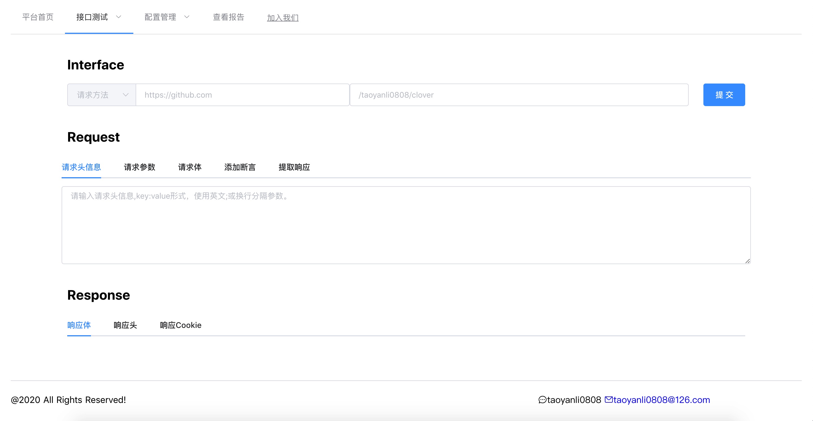Expand the 接口测试 menu chevron
This screenshot has height=421, width=813.
119,17
